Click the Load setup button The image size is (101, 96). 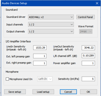tap(43, 92)
